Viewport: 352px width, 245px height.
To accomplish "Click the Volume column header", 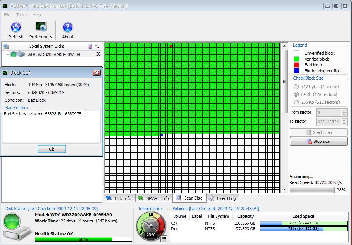I will (179, 216).
